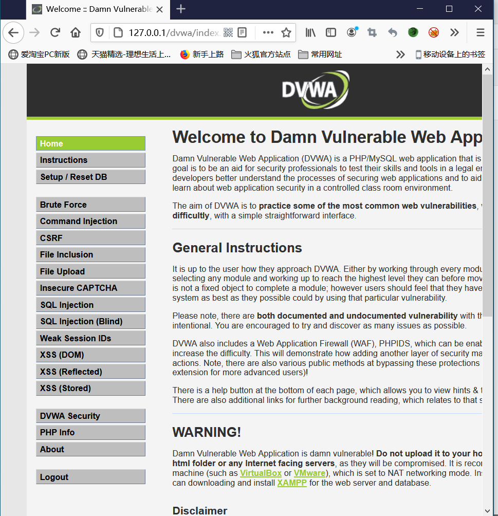Open the SQL Injection (Blind) module
Viewport: 498px width, 516px height.
pos(90,321)
